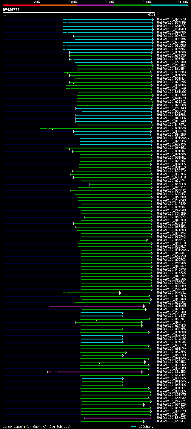191x429 pixels.
Task: Select the UniRef100_B9GTT0 label
Action: [171, 171]
